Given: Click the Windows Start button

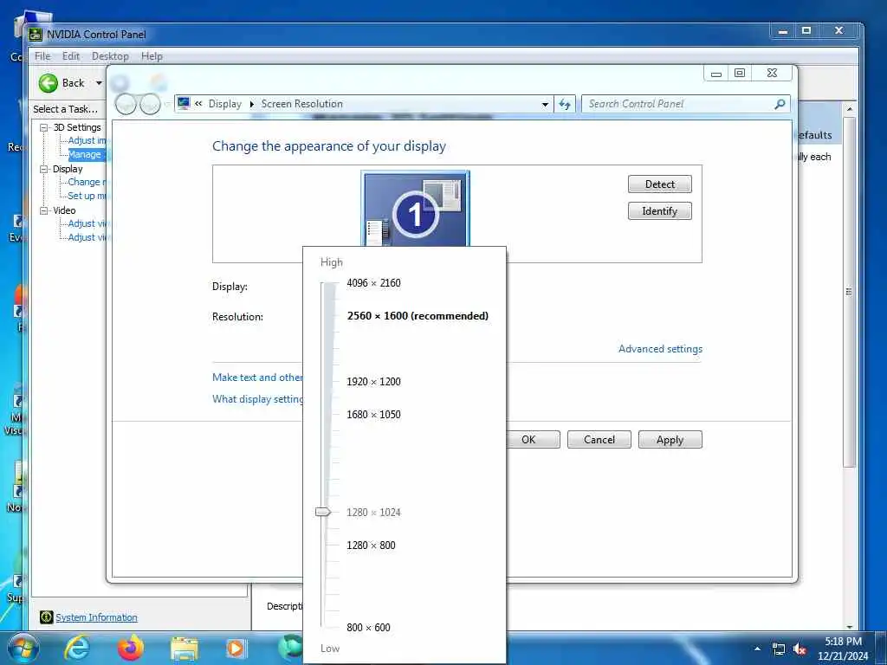Looking at the screenshot, I should point(23,648).
